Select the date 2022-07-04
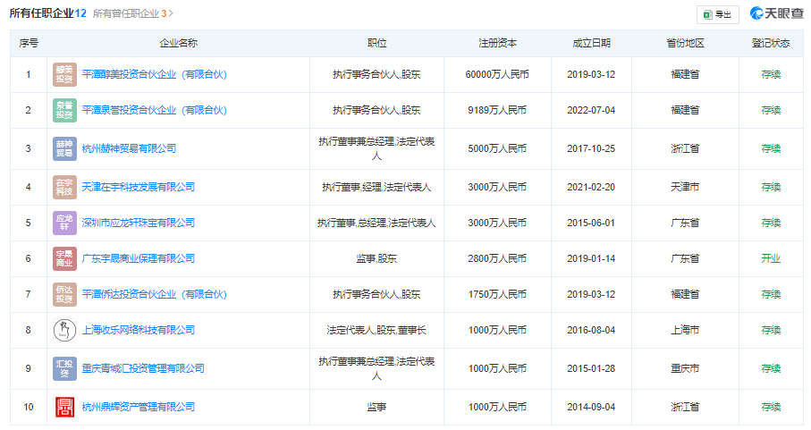 pos(591,110)
